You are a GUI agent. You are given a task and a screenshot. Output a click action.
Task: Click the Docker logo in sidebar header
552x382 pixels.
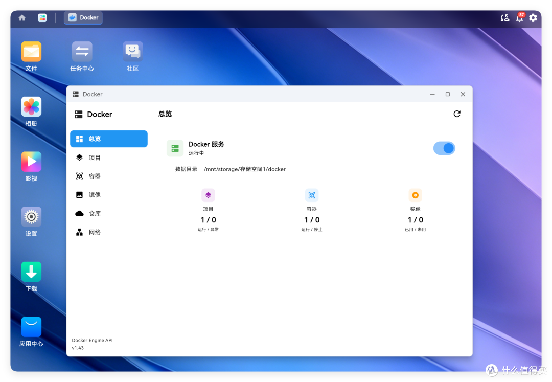click(79, 115)
